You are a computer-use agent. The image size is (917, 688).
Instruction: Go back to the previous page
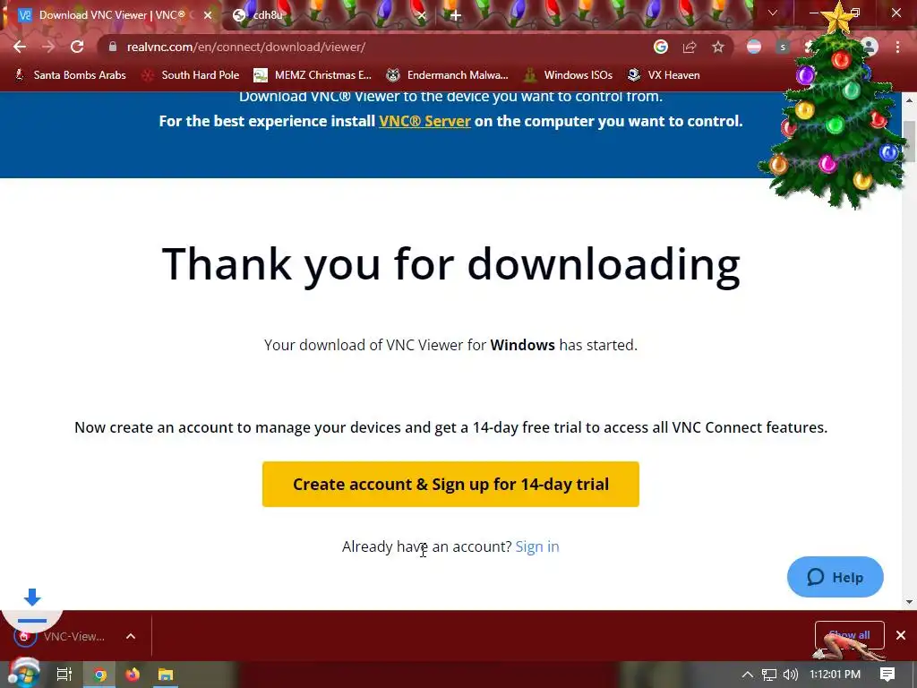click(x=20, y=47)
